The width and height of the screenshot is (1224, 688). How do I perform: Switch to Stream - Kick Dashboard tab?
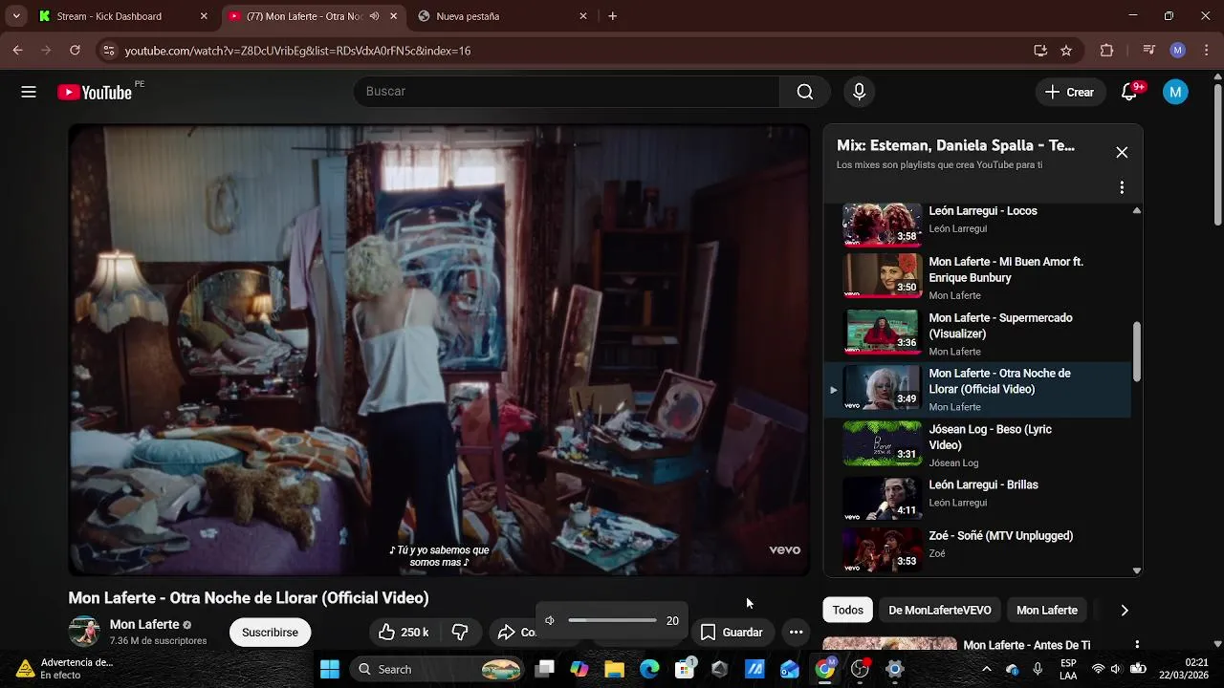(124, 16)
